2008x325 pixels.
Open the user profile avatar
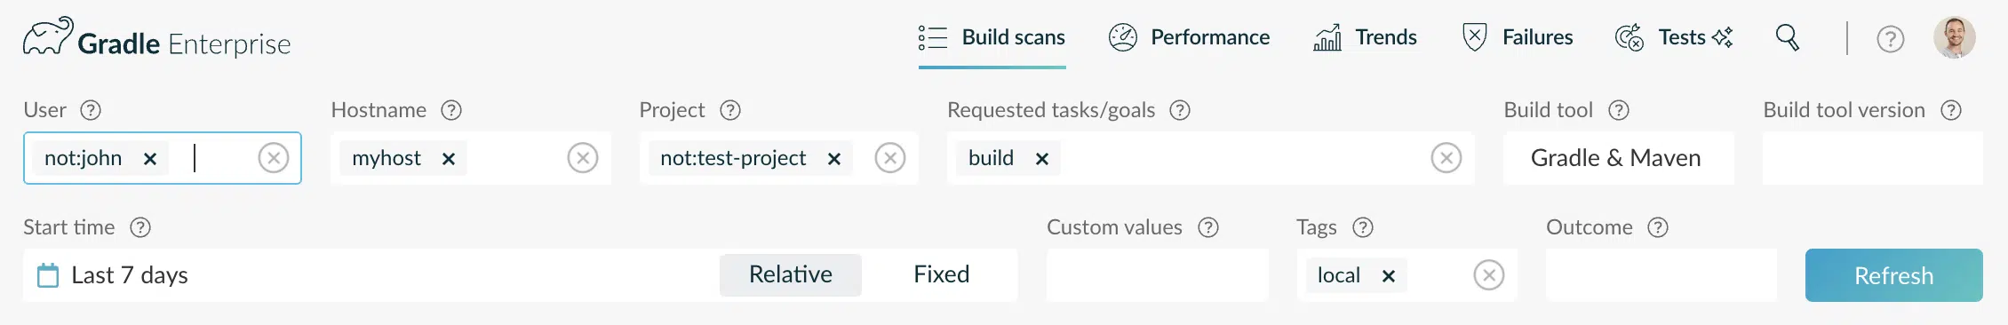[x=1954, y=37]
